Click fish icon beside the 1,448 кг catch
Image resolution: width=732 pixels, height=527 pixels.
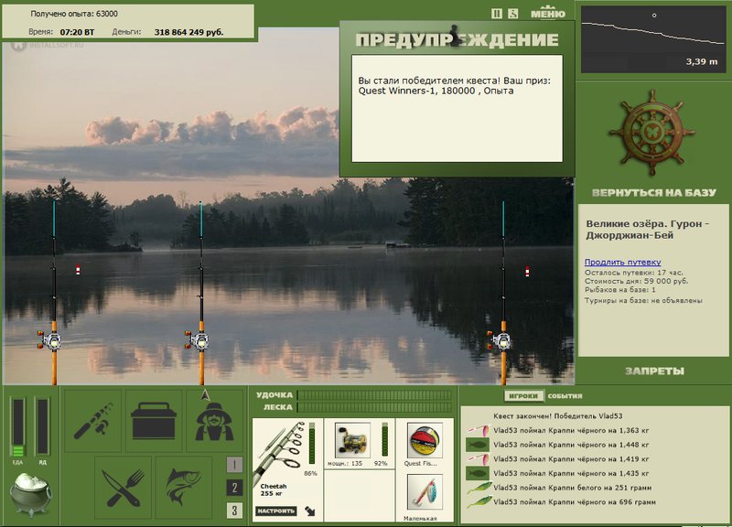click(x=478, y=445)
